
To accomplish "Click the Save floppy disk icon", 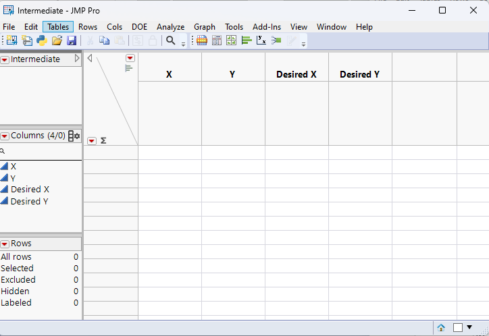I will click(72, 40).
